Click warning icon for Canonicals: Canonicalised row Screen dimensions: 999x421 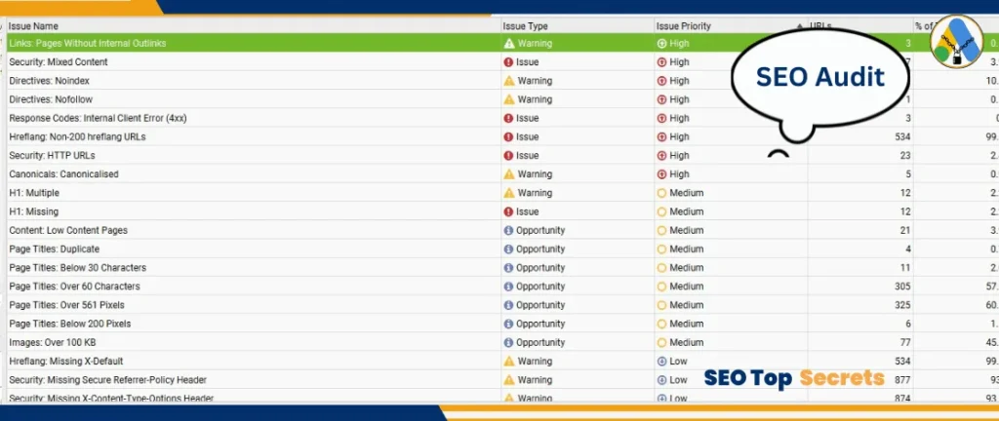click(508, 174)
